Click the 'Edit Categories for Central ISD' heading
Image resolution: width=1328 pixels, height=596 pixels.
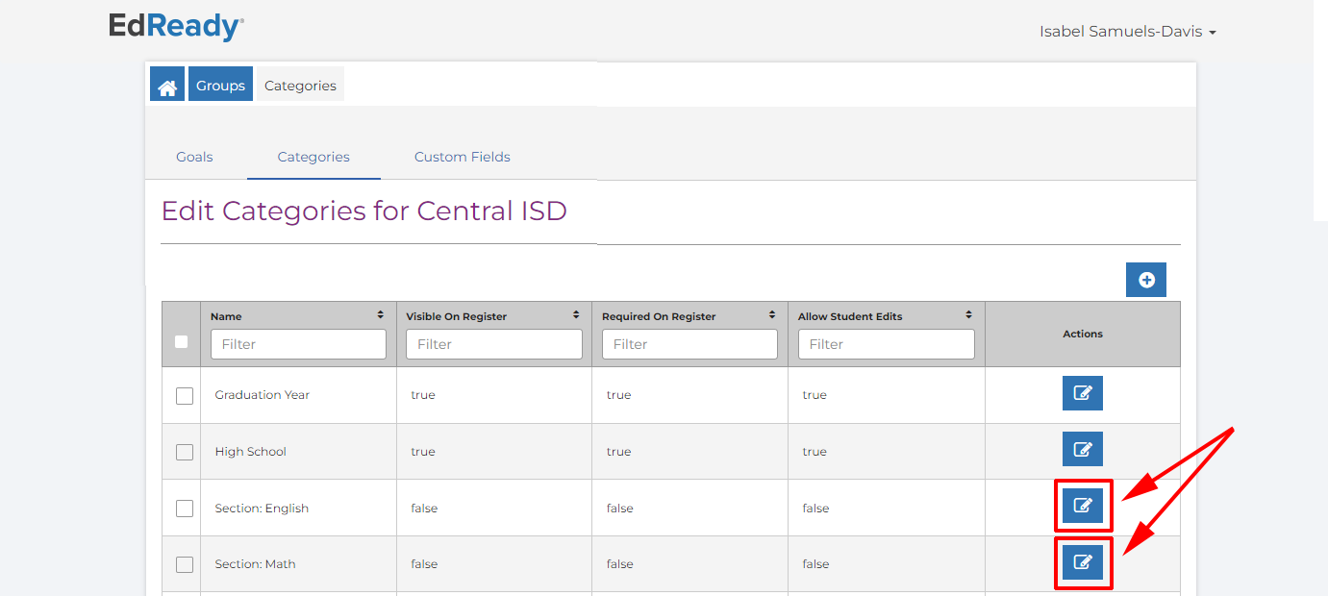pos(364,211)
